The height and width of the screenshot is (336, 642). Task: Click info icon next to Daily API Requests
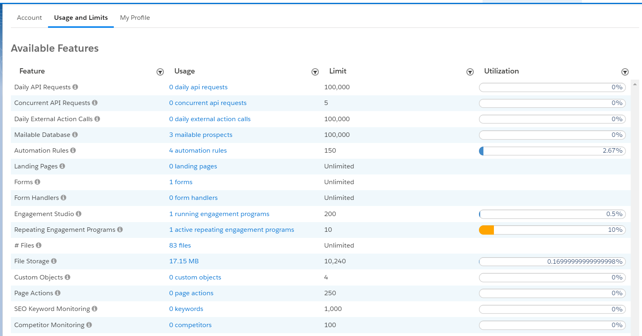tap(75, 87)
